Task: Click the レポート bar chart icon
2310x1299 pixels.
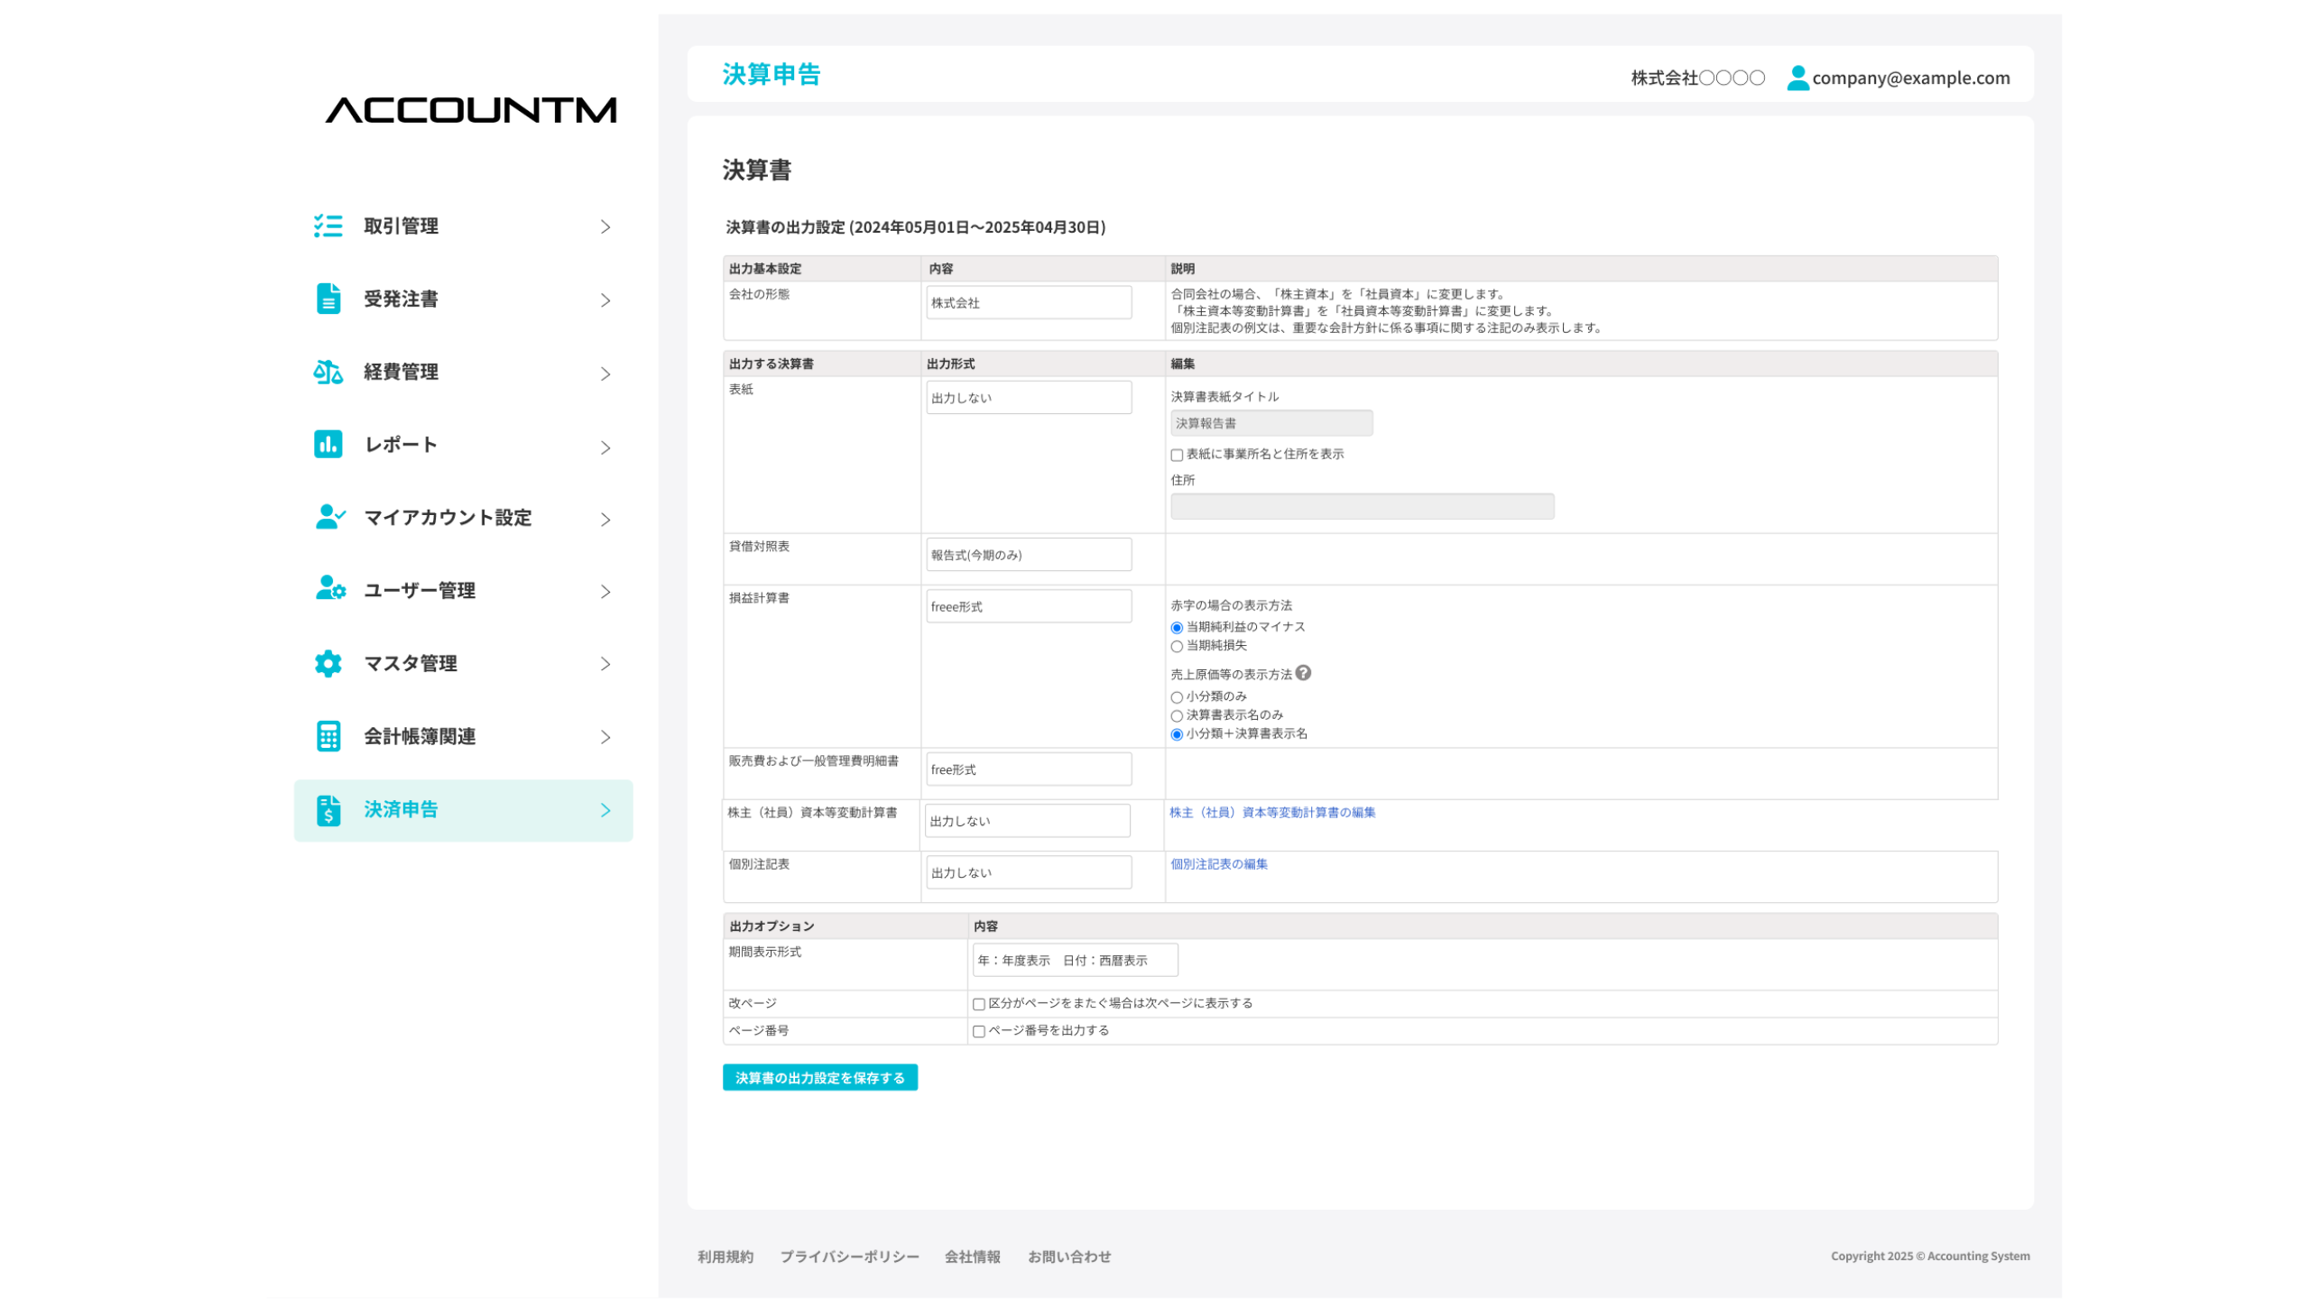Action: [x=328, y=444]
